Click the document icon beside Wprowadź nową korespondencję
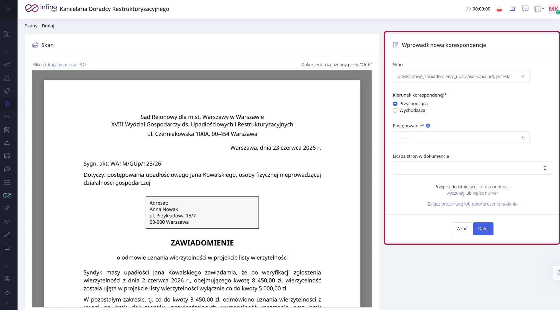 click(x=396, y=45)
